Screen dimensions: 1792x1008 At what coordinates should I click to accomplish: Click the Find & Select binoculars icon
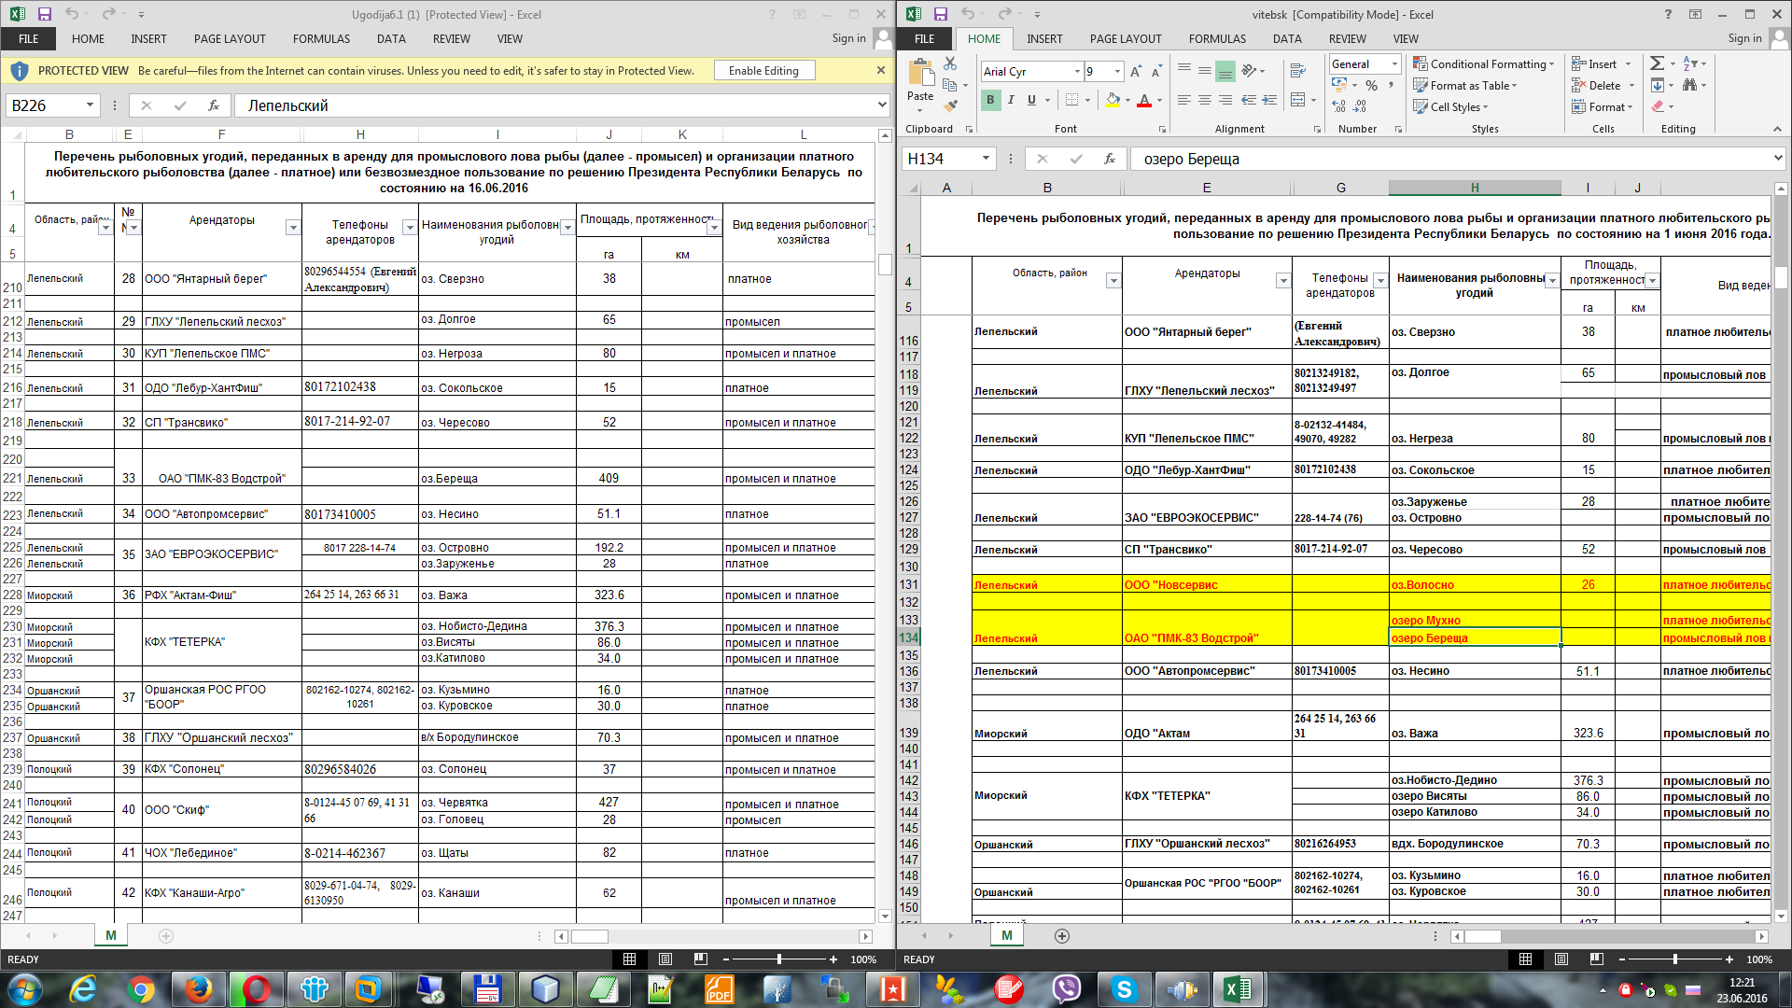[x=1690, y=85]
